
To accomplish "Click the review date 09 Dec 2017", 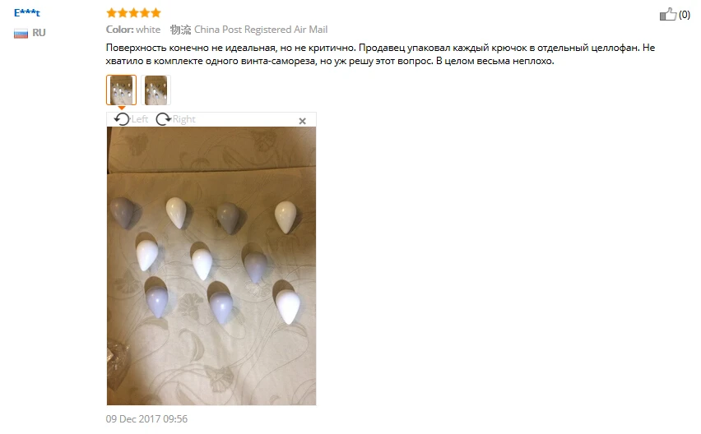I will click(146, 419).
